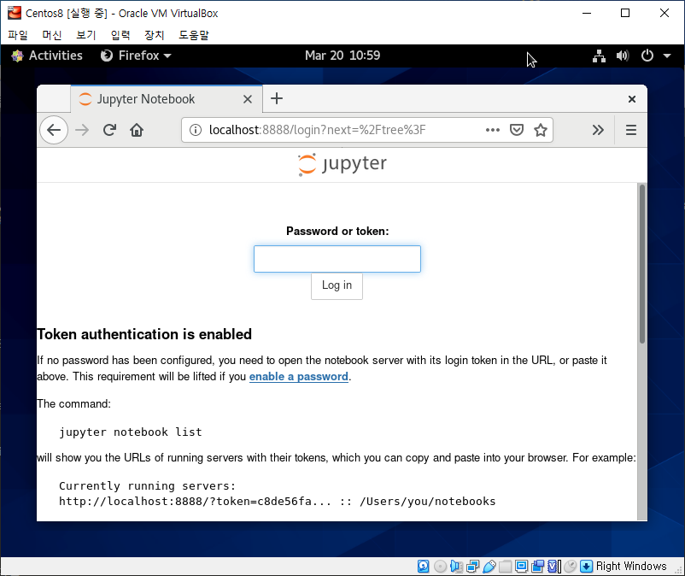Viewport: 685px width, 576px height.
Task: Open the Firefox application menu in top bar
Action: point(136,56)
